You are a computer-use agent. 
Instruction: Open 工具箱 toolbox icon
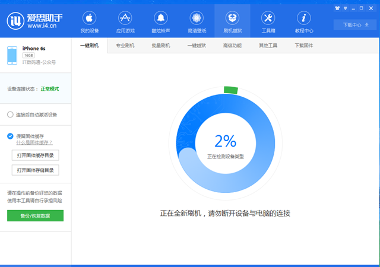point(268,21)
